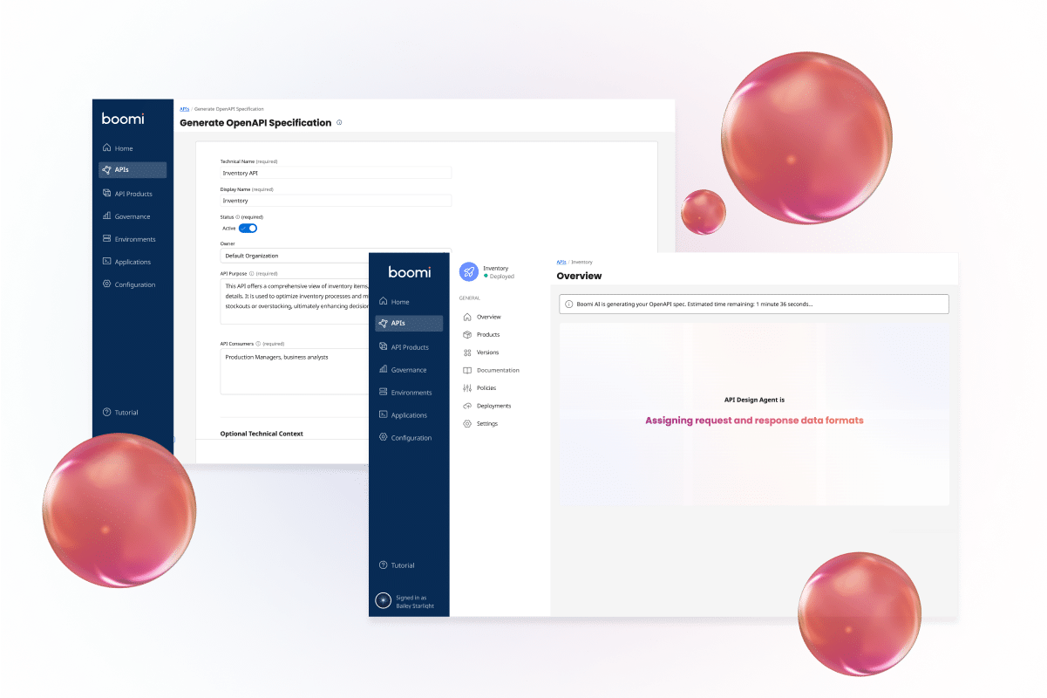Click the Technical Name input field

336,173
